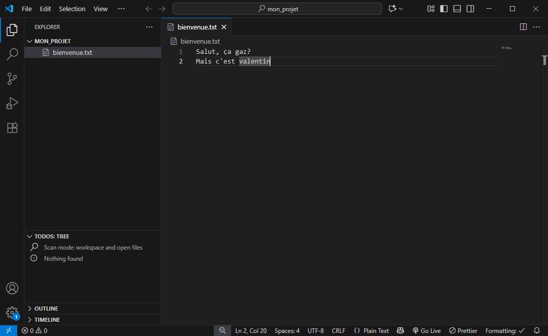Open the Search view in activity bar
The width and height of the screenshot is (548, 336).
click(x=12, y=54)
